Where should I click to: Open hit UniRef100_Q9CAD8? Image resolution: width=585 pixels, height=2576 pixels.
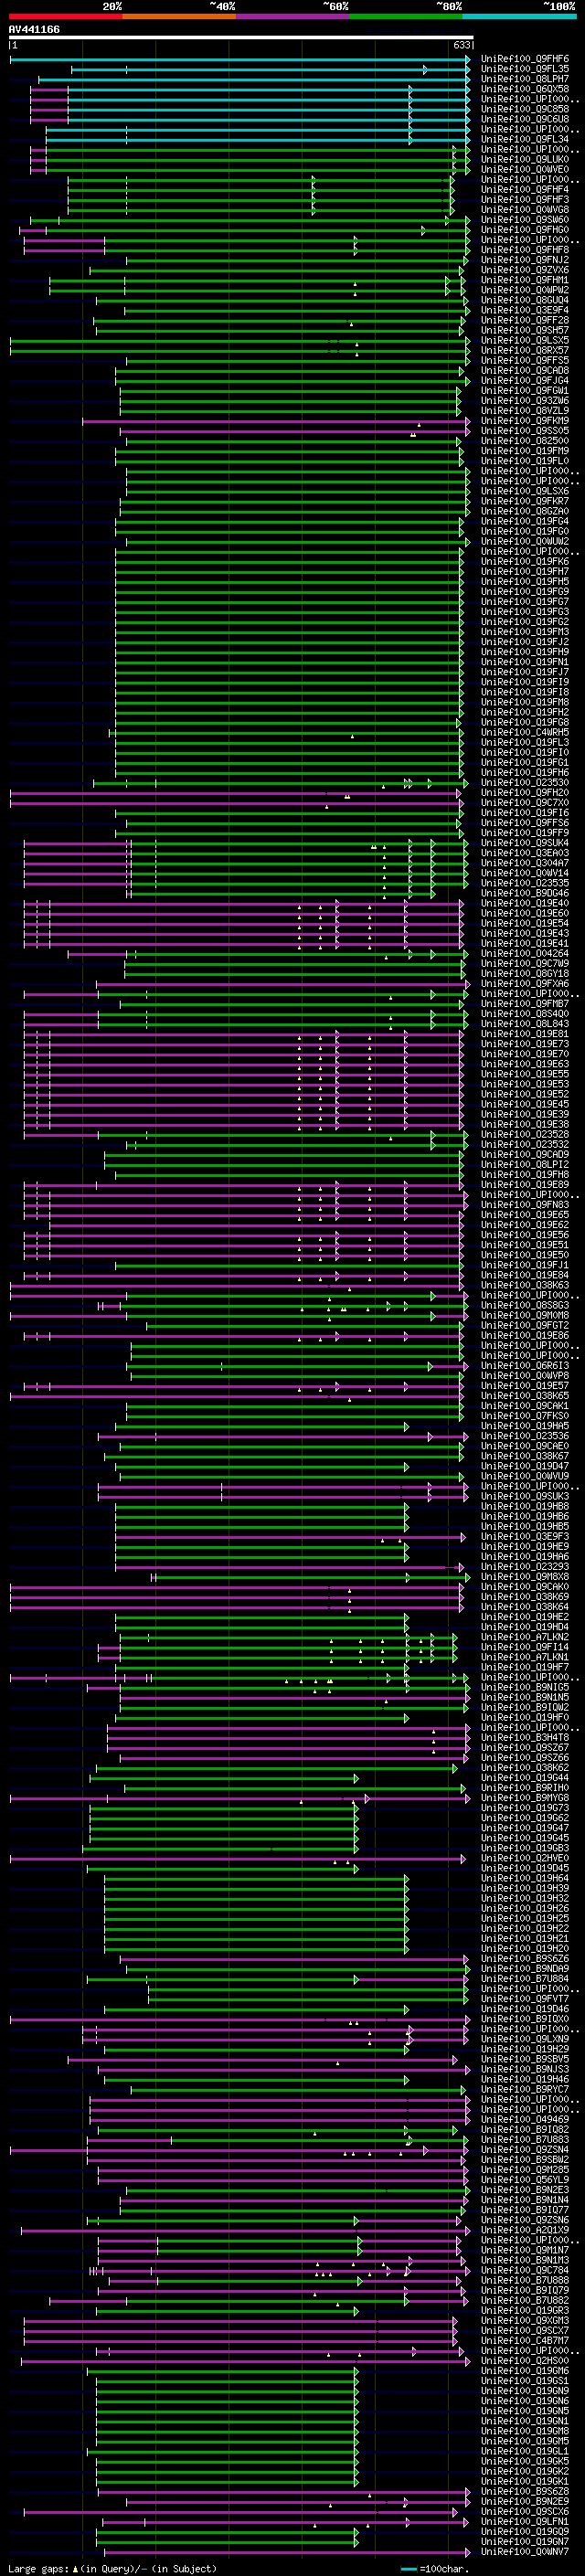pos(525,370)
